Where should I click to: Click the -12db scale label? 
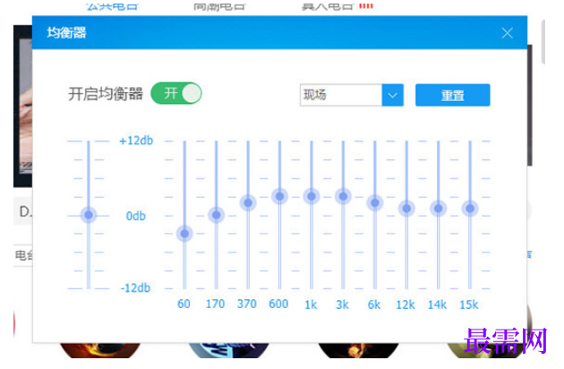click(135, 288)
